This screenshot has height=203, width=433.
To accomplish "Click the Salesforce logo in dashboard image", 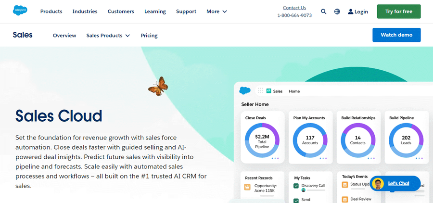I will (245, 90).
